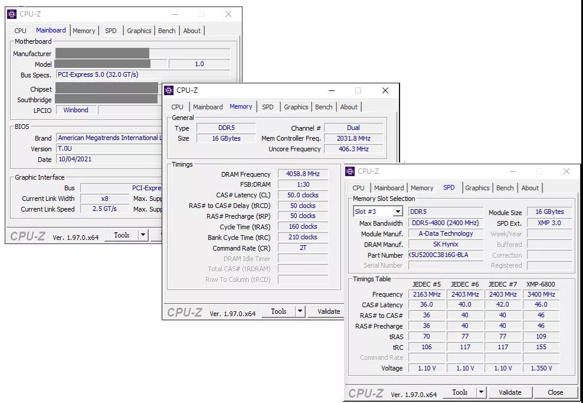Click the Tools button in the Memory window
Screen dimensions: 583x403
[x=279, y=311]
